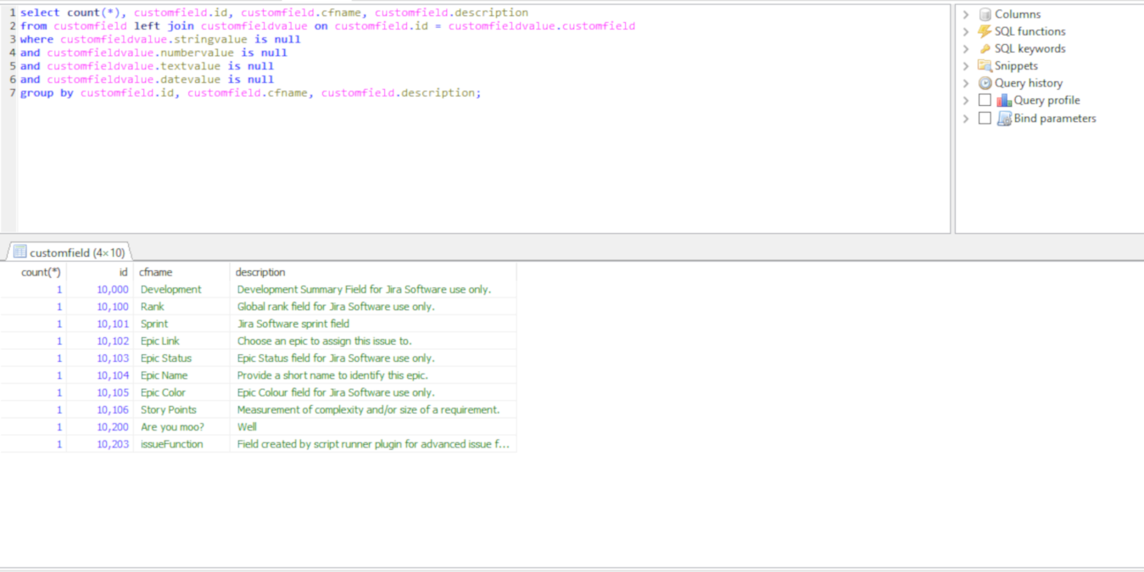Enable the Query profile checkbox
1144x572 pixels.
985,101
